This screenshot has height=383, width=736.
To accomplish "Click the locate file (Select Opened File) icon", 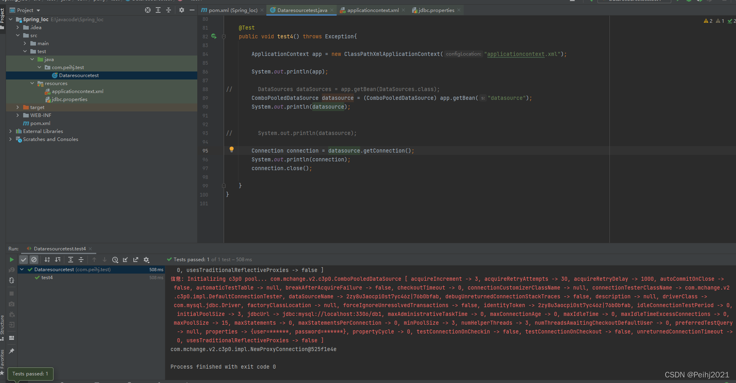I will point(148,10).
